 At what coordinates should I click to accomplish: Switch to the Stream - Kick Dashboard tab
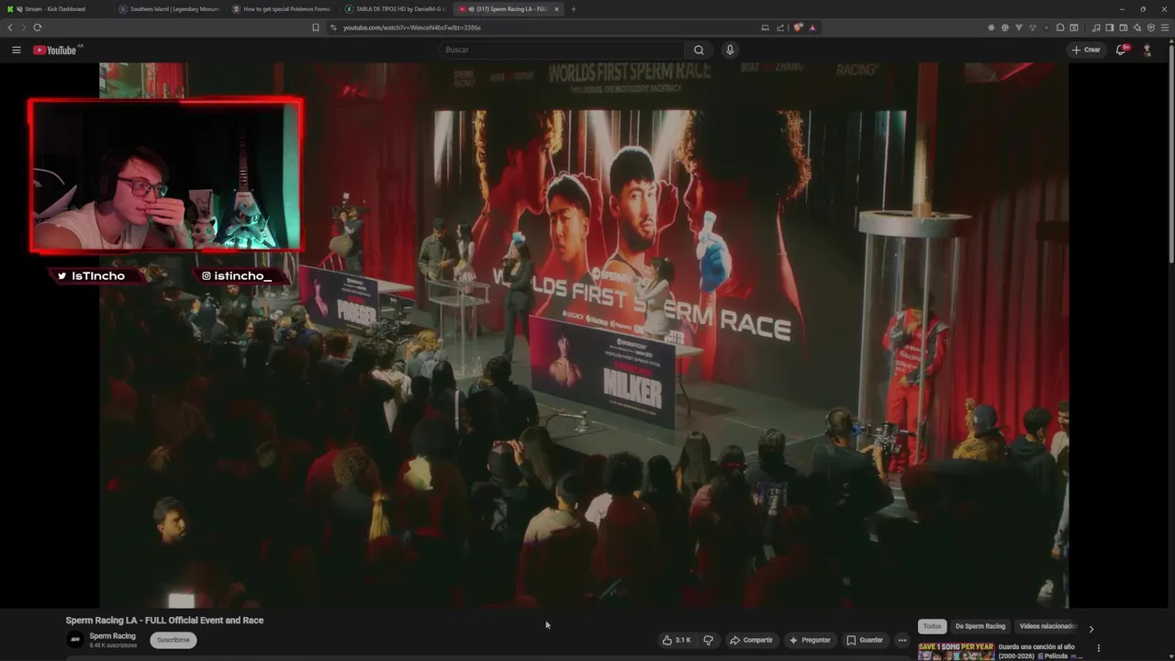(55, 9)
